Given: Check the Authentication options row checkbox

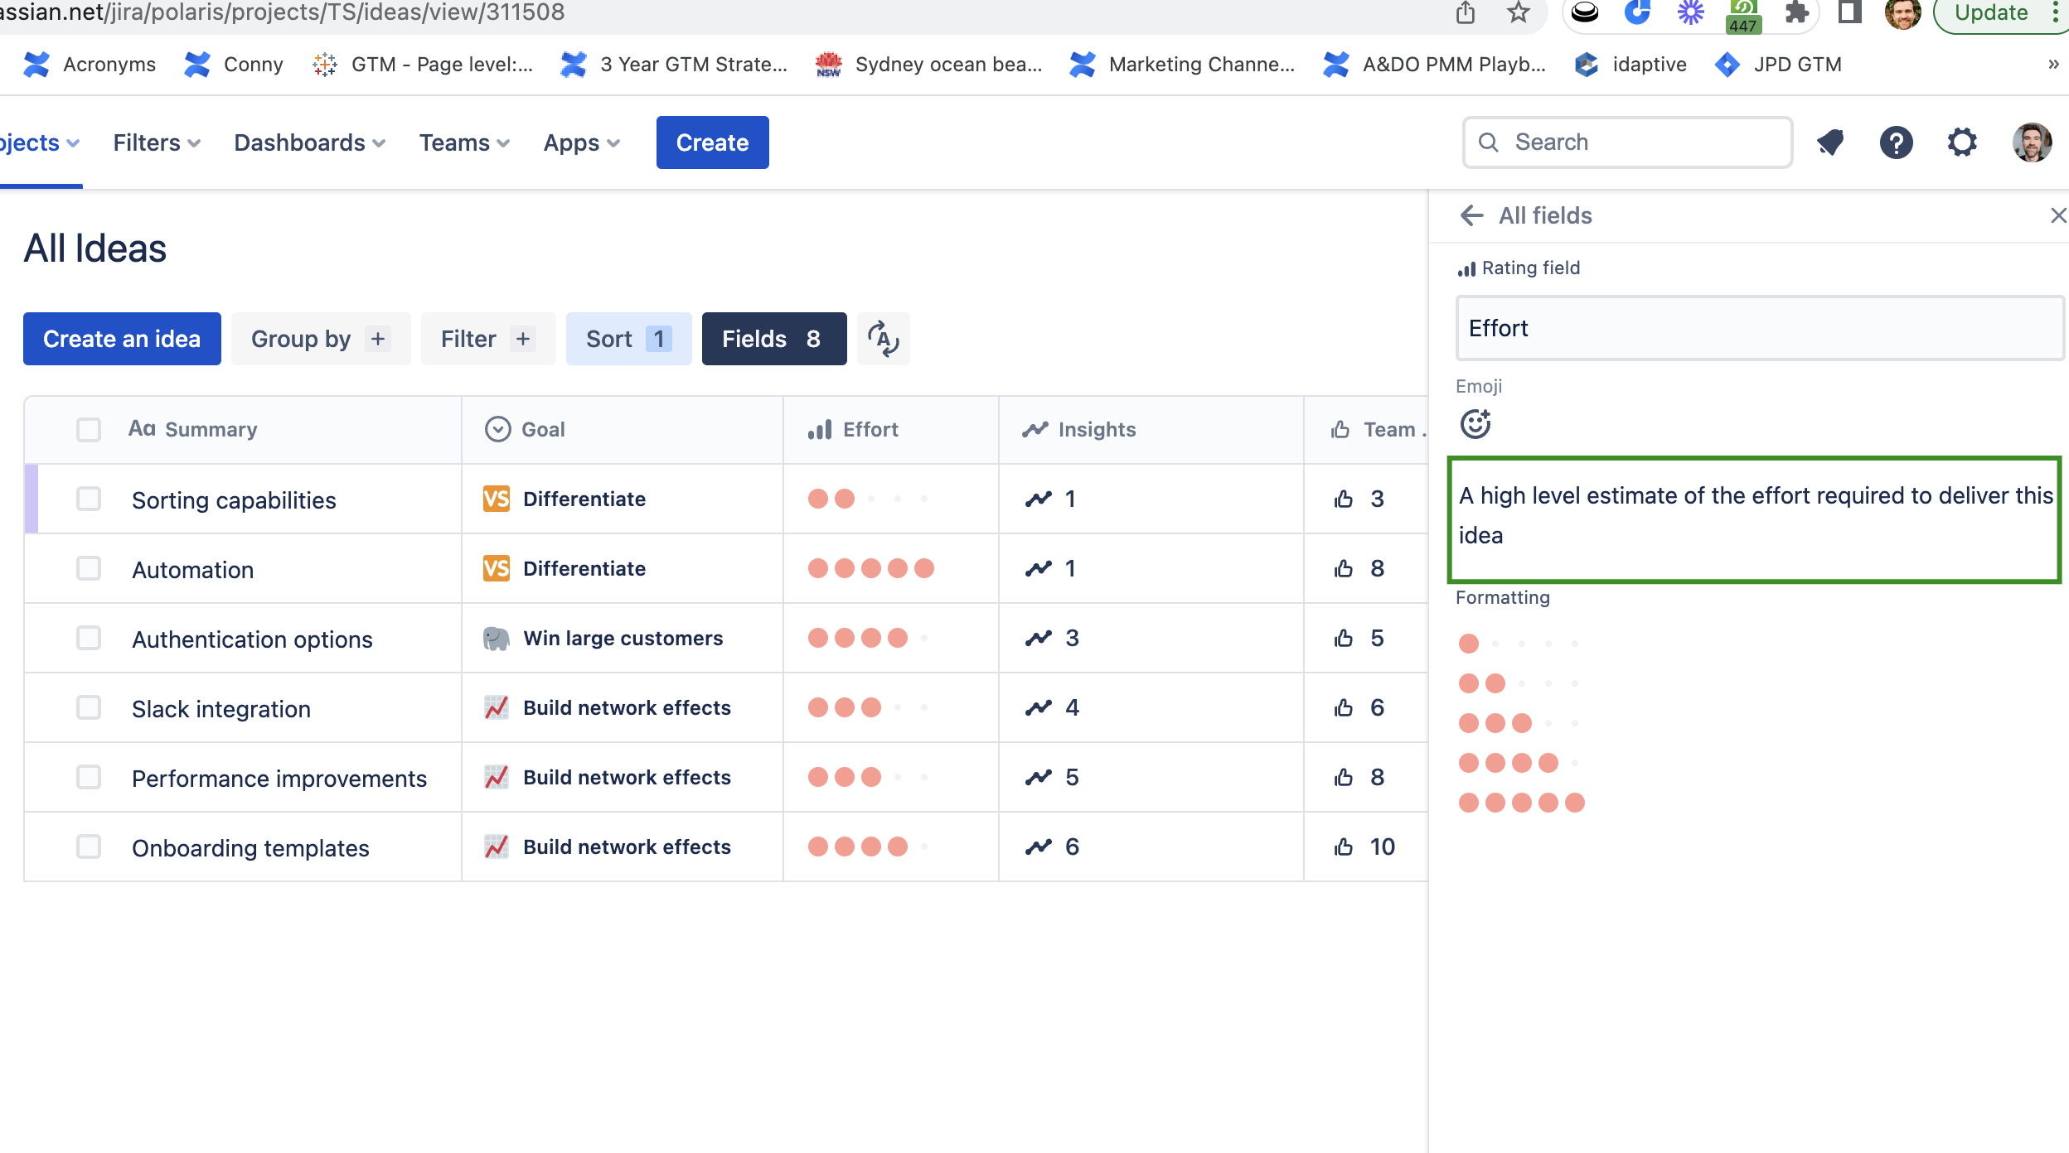Looking at the screenshot, I should pyautogui.click(x=89, y=638).
